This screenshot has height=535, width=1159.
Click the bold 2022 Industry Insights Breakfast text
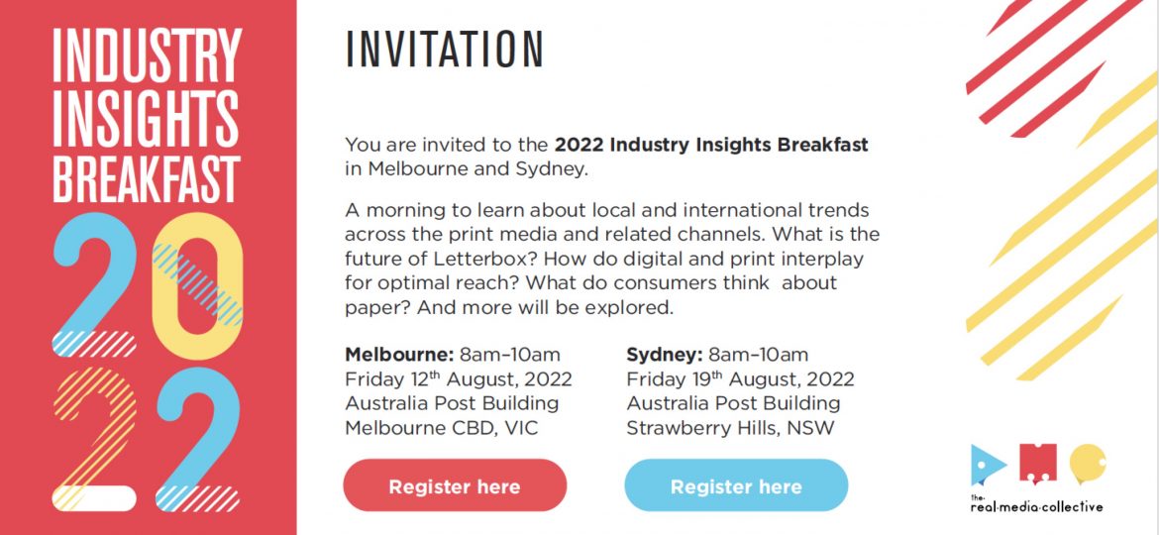pyautogui.click(x=712, y=145)
